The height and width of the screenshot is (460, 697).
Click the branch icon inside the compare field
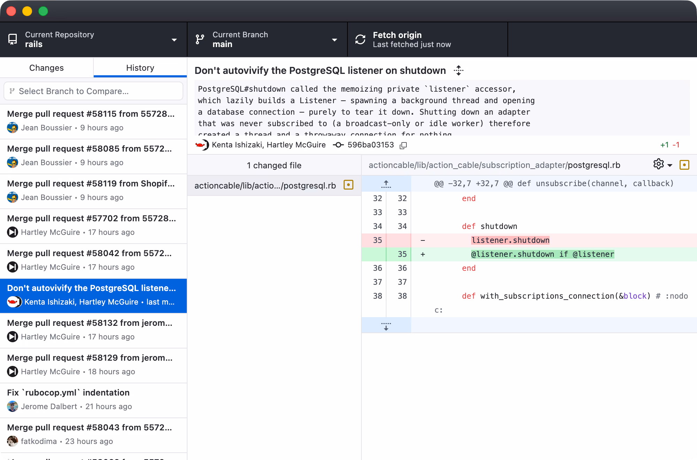(12, 91)
